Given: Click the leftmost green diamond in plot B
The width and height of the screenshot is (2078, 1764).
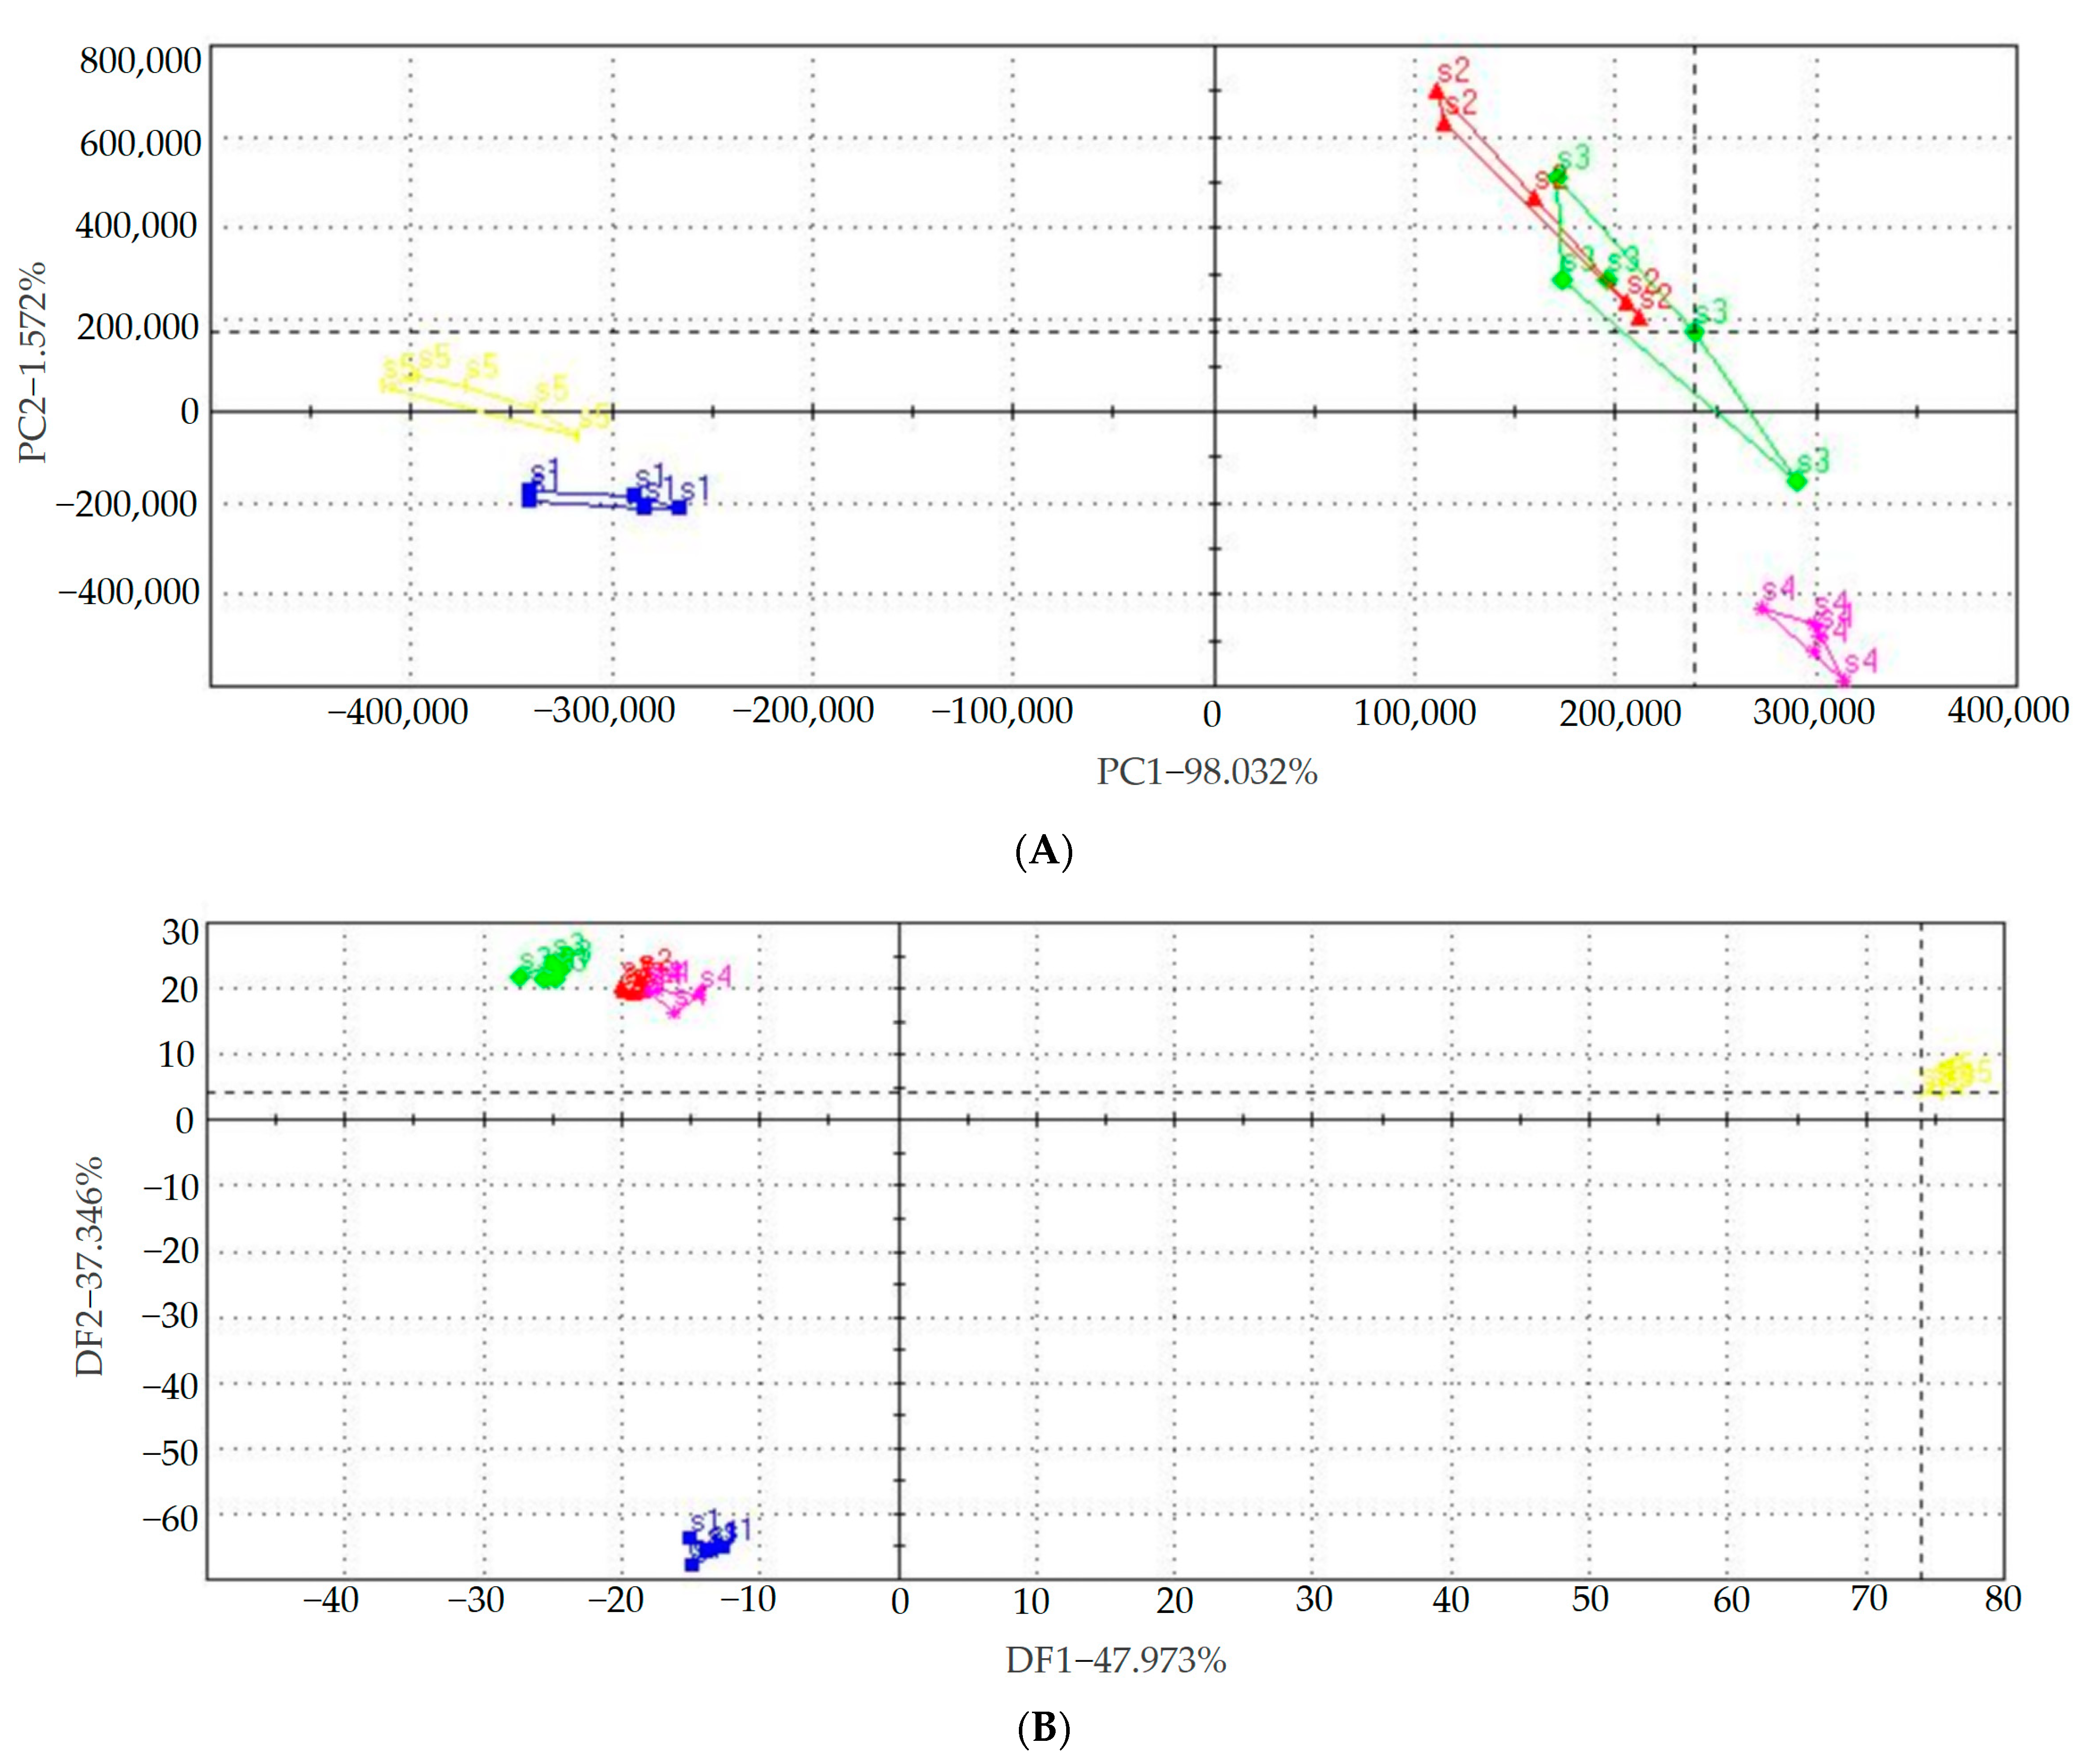Looking at the screenshot, I should pyautogui.click(x=519, y=977).
